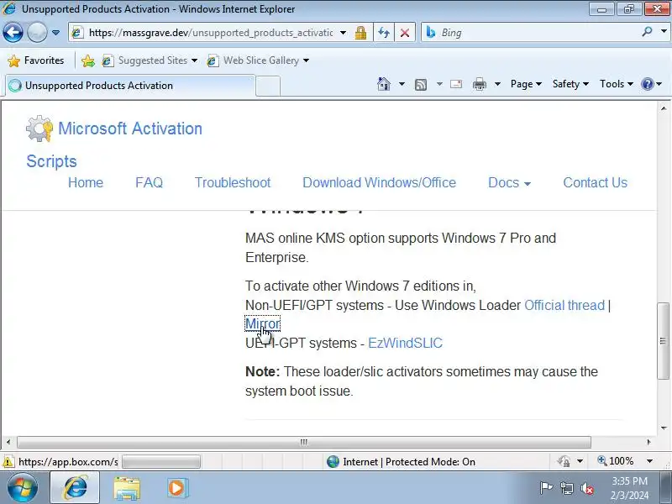Screen dimensions: 672x504
Task: Click the Print icon
Action: pos(479,84)
